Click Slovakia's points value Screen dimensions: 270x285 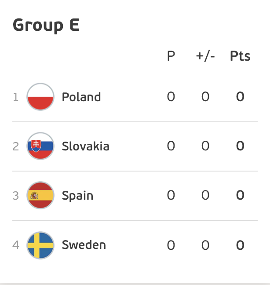point(240,146)
